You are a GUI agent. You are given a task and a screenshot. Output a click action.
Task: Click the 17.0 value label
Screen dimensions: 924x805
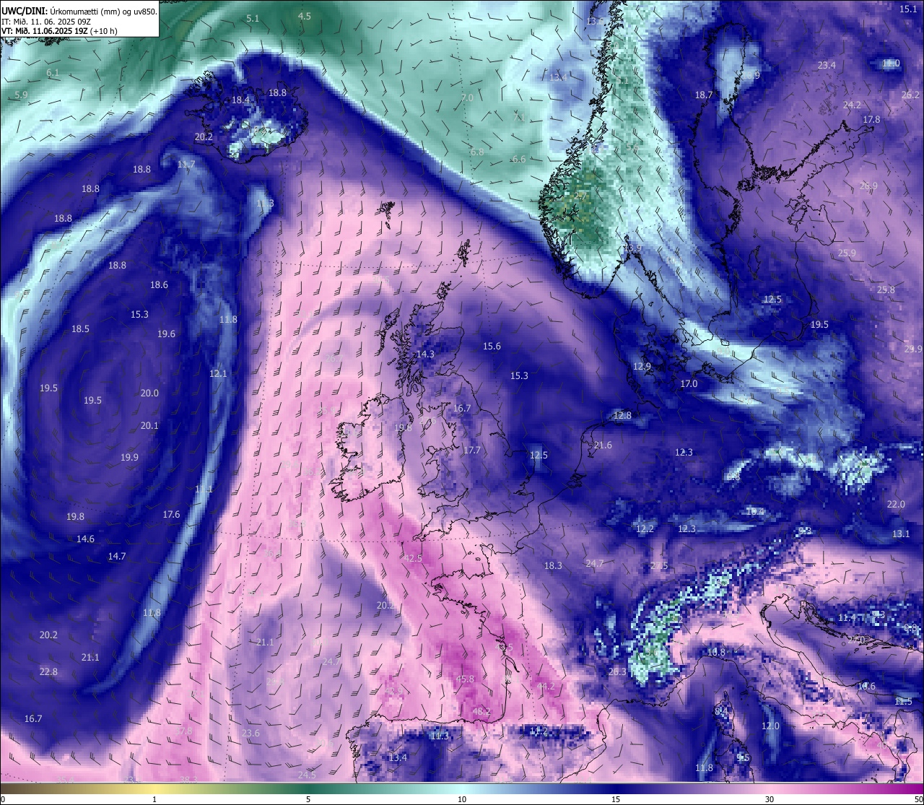pyautogui.click(x=689, y=383)
